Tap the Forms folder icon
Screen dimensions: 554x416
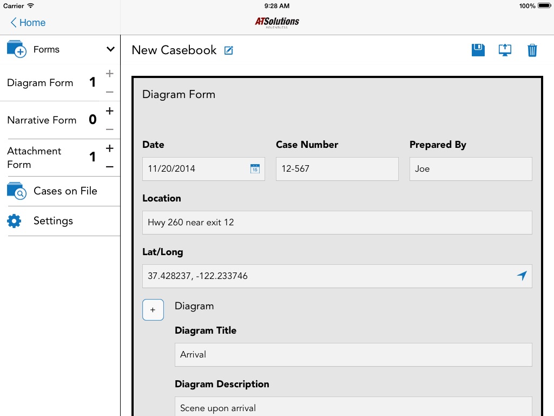point(16,49)
